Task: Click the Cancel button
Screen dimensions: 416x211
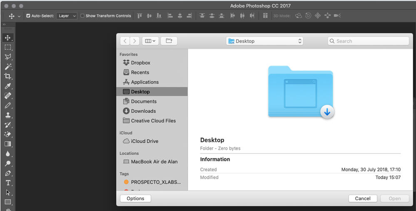Action: tap(363, 198)
